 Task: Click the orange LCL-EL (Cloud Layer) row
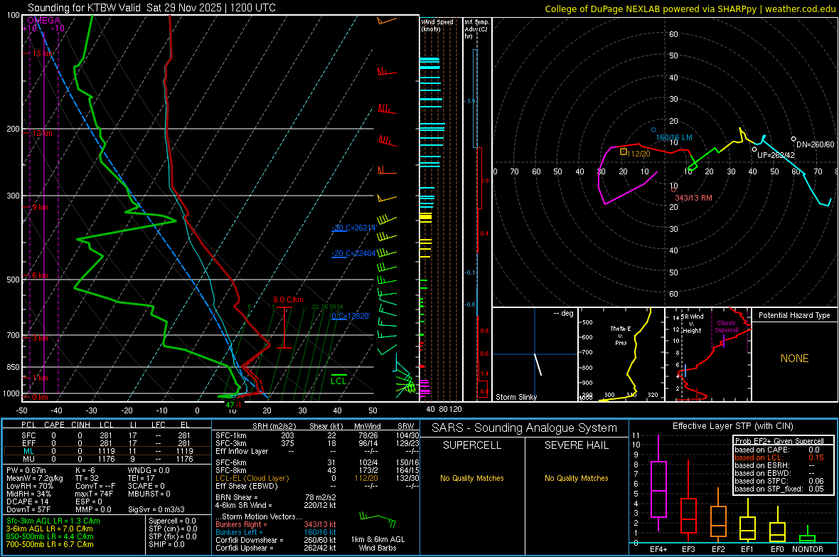(317, 478)
